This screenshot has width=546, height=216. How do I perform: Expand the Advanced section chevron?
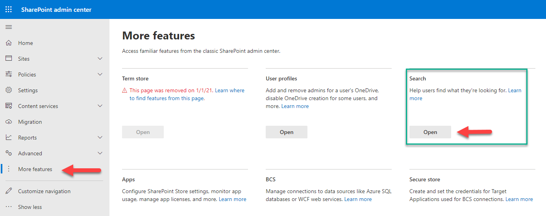click(100, 153)
